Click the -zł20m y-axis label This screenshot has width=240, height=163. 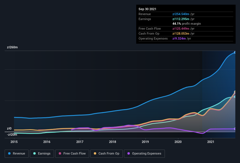coord(12,135)
